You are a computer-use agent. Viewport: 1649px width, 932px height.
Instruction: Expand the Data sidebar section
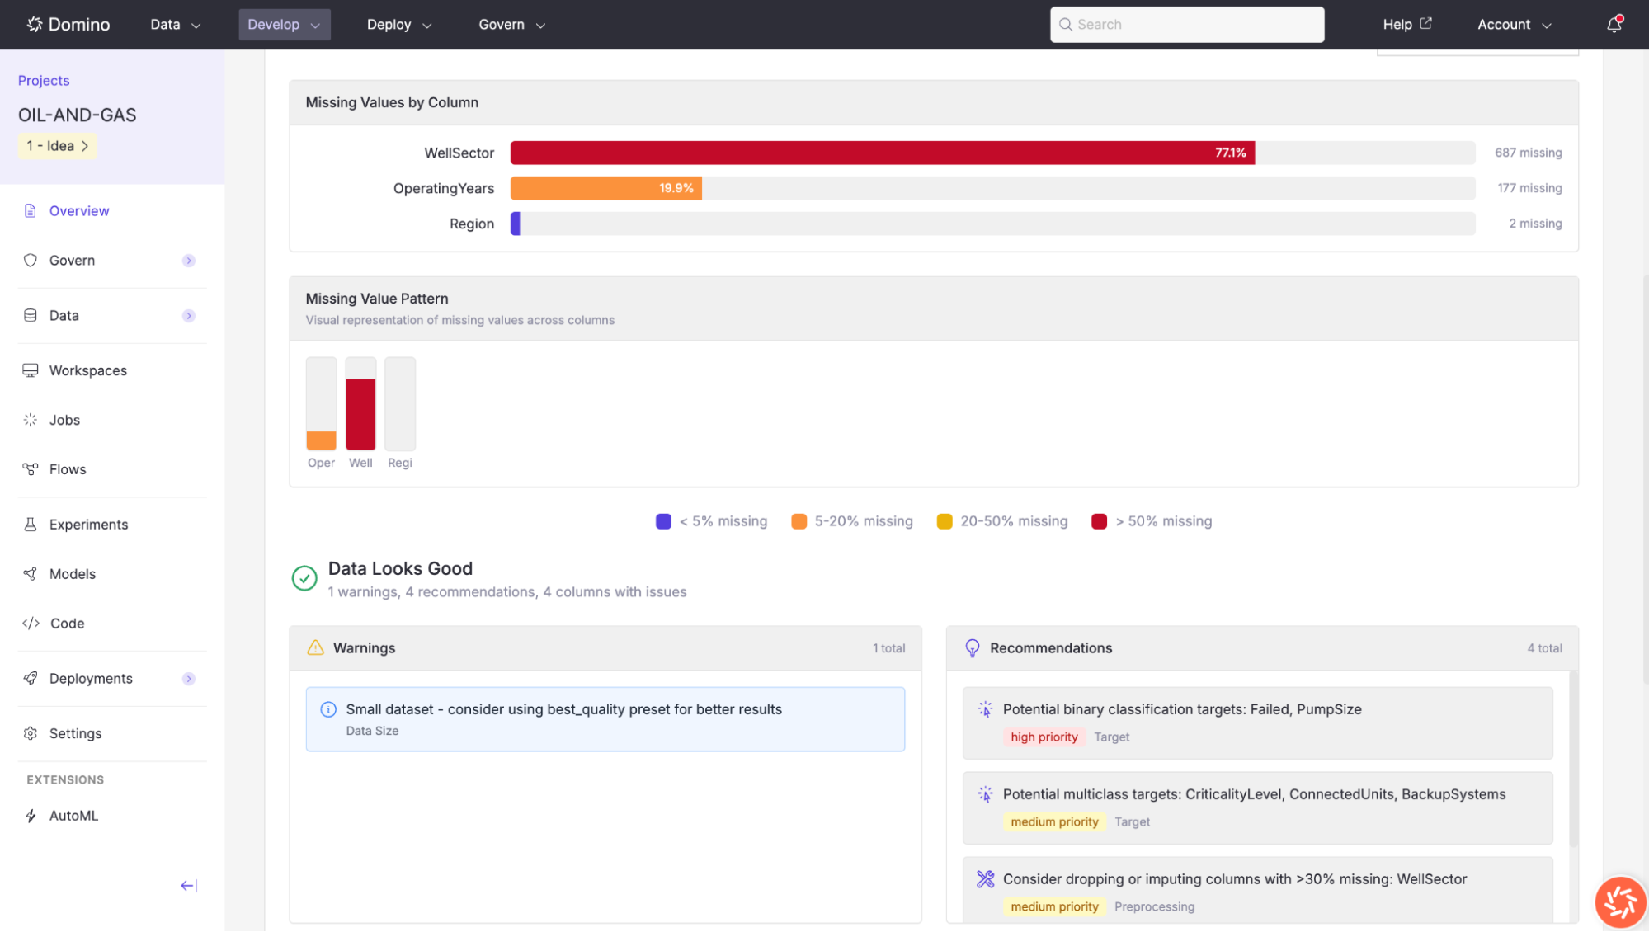189,315
